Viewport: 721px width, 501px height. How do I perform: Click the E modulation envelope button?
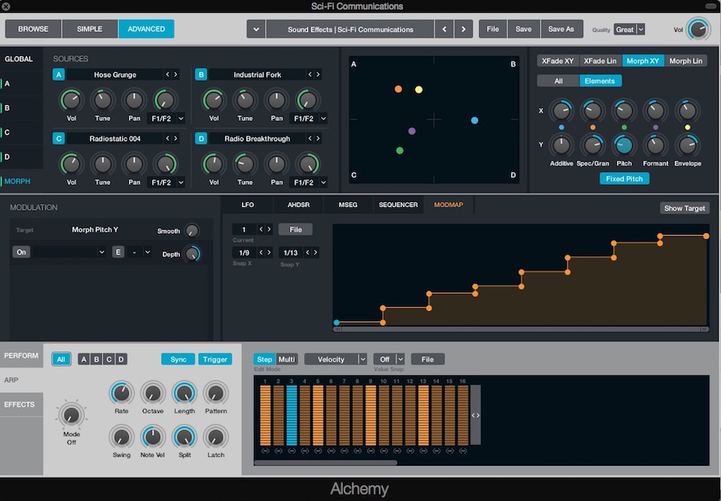point(119,251)
